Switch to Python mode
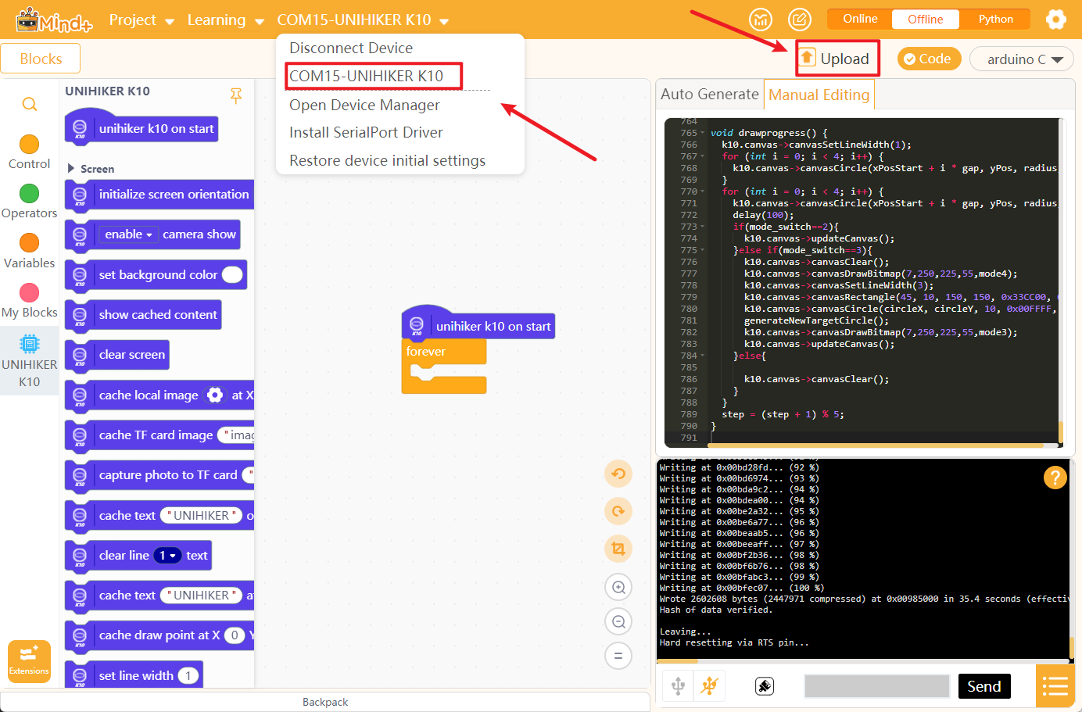This screenshot has height=712, width=1082. click(x=995, y=19)
